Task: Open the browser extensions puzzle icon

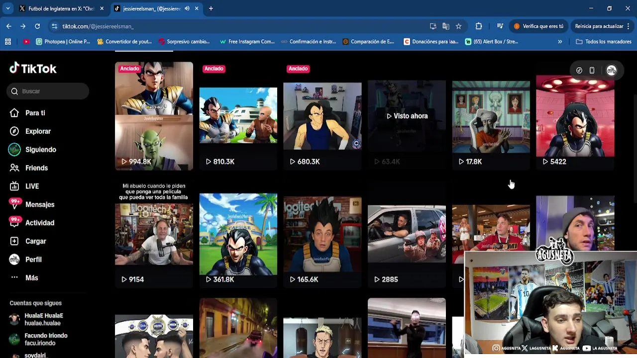Action: click(x=479, y=26)
